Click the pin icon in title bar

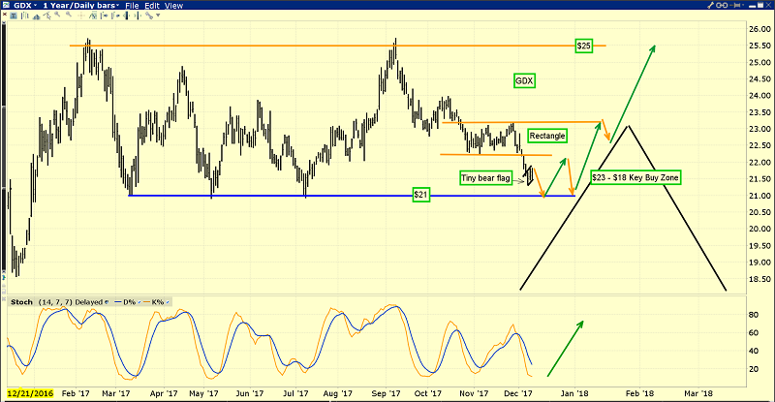point(734,5)
